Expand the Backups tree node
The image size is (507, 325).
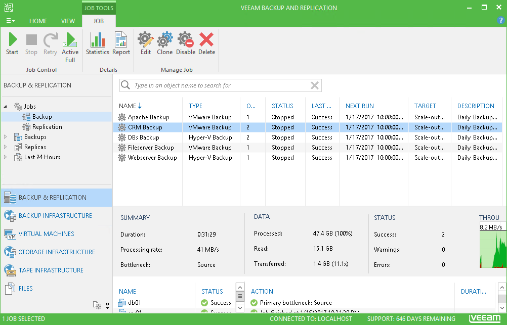tap(5, 137)
